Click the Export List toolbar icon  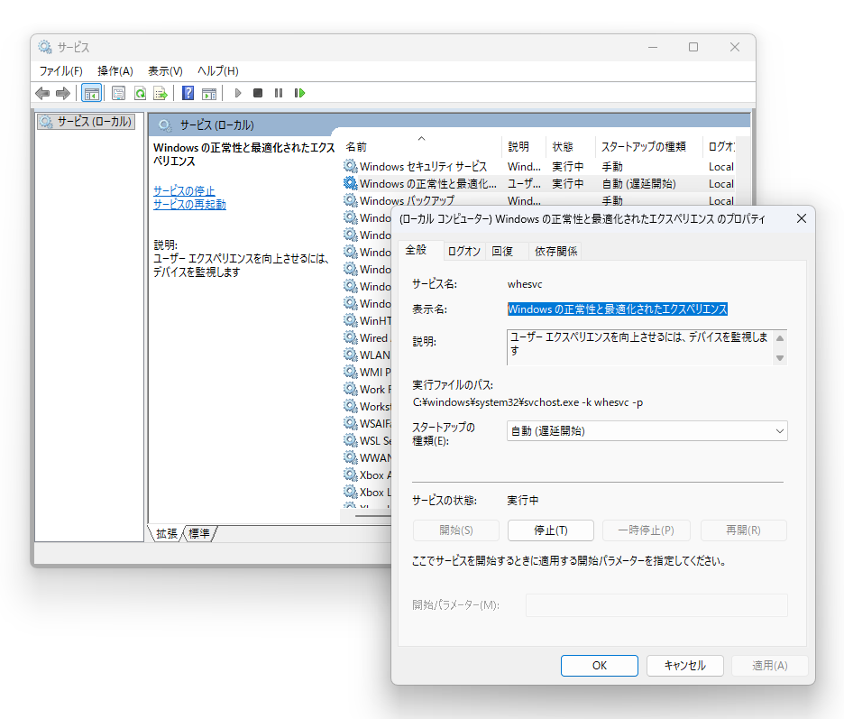[x=161, y=93]
